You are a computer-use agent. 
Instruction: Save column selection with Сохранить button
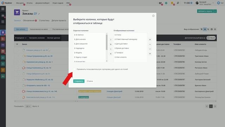[79, 81]
